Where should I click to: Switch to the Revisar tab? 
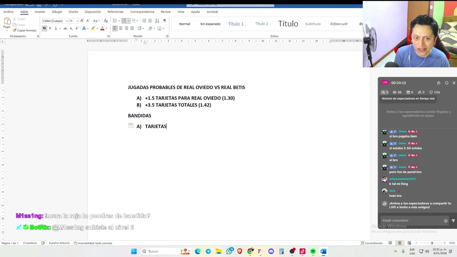point(166,12)
